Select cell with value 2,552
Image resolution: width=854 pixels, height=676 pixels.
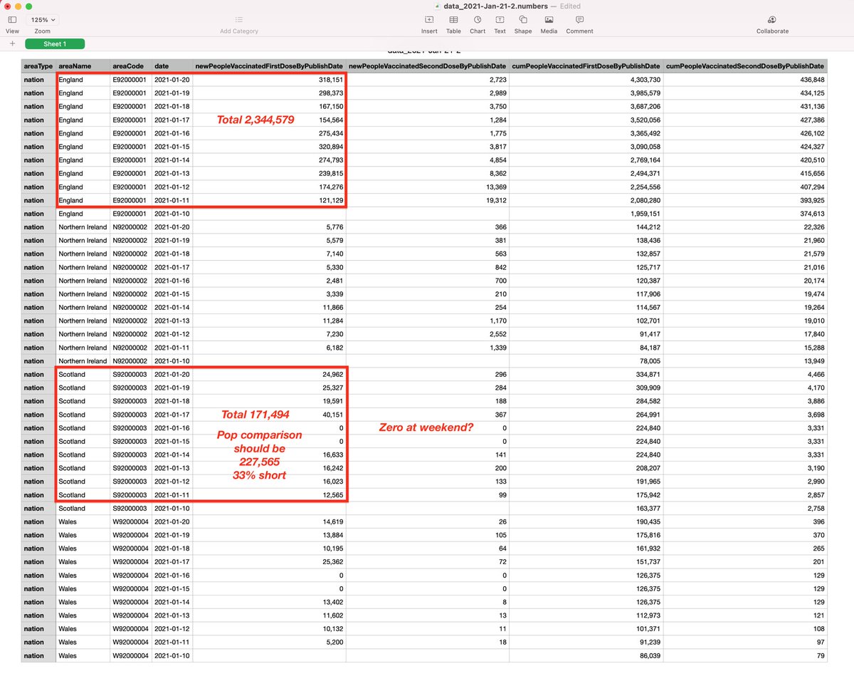tap(428, 334)
